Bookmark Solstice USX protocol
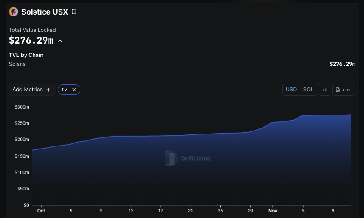364x218 pixels. click(x=74, y=12)
